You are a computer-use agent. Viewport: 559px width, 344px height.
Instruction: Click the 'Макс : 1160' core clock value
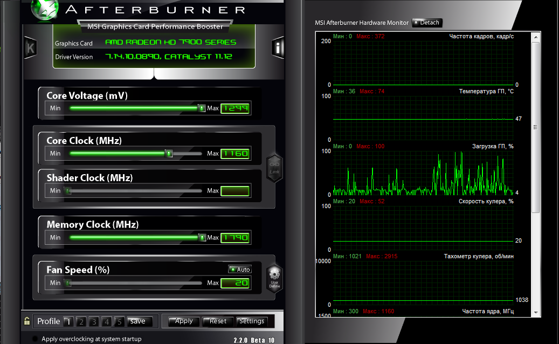click(378, 311)
